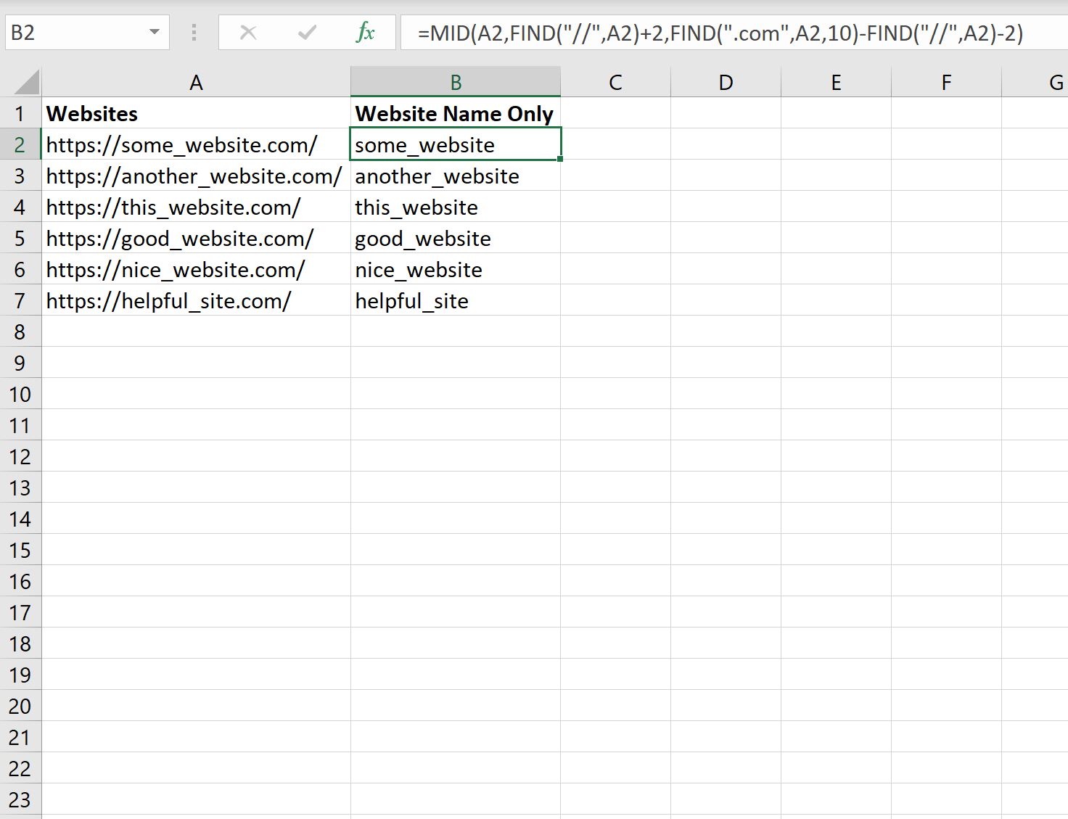This screenshot has height=819, width=1068.
Task: Click inside the formula bar
Action: [653, 32]
